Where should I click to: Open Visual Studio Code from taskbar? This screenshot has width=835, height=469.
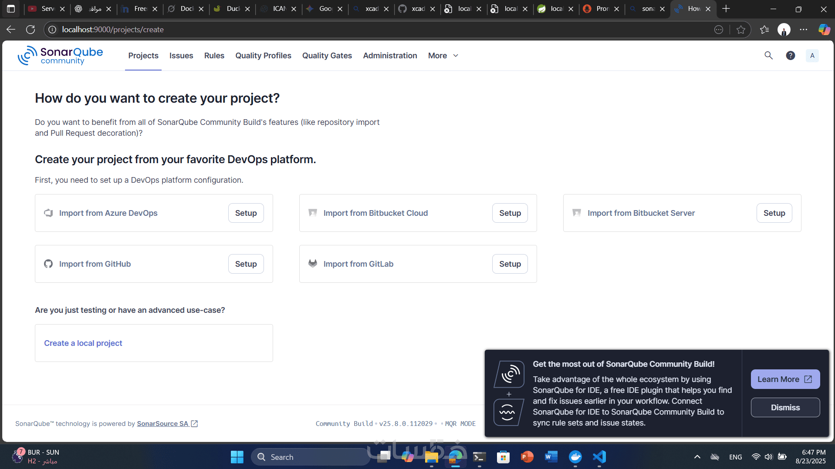point(599,457)
